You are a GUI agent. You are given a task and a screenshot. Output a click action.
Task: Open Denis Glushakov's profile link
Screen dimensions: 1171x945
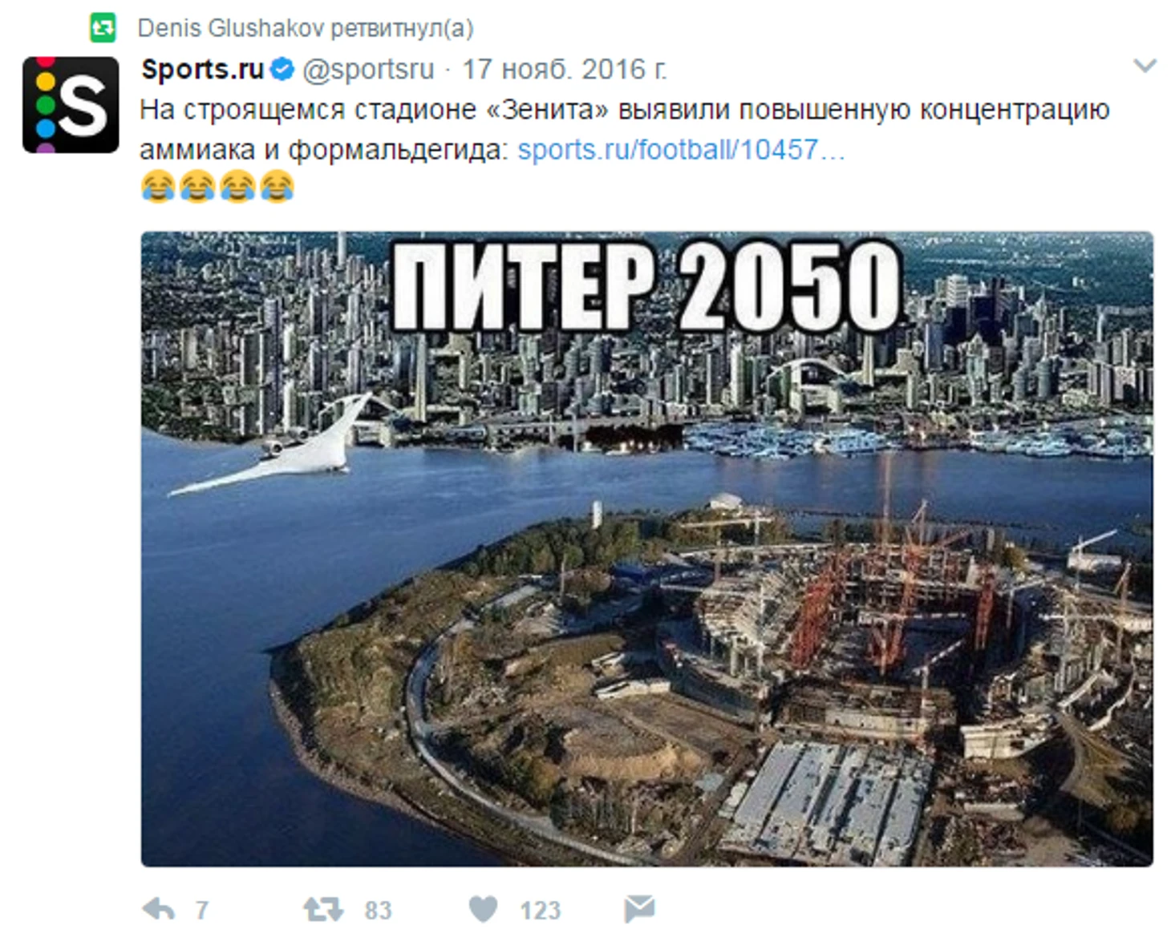230,28
